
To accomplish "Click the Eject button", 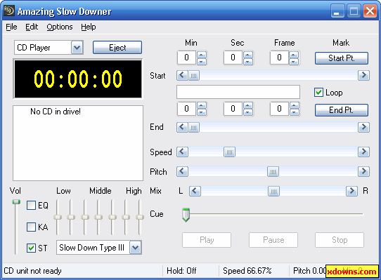I will [x=117, y=48].
